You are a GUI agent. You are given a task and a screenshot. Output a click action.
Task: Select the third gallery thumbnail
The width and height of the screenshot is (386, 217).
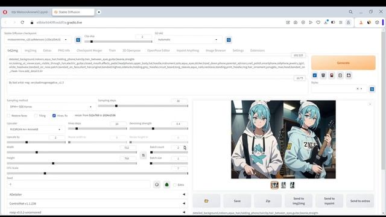292,185
